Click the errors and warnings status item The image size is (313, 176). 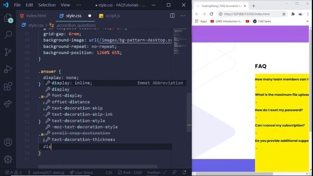[13, 173]
